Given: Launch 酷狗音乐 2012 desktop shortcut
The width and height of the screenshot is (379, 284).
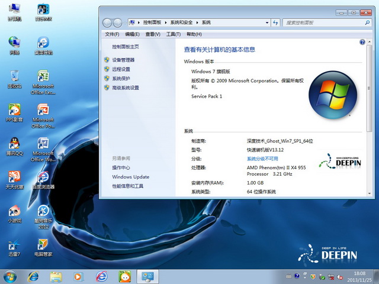Looking at the screenshot, I should tap(43, 217).
